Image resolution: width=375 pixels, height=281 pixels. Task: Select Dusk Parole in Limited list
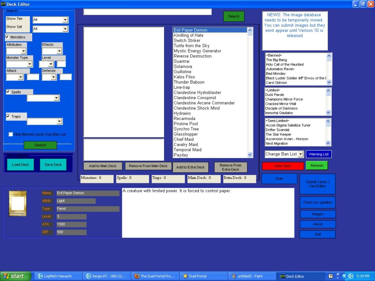pos(275,95)
